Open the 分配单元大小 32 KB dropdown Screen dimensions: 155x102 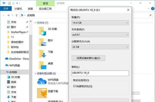[100, 47]
